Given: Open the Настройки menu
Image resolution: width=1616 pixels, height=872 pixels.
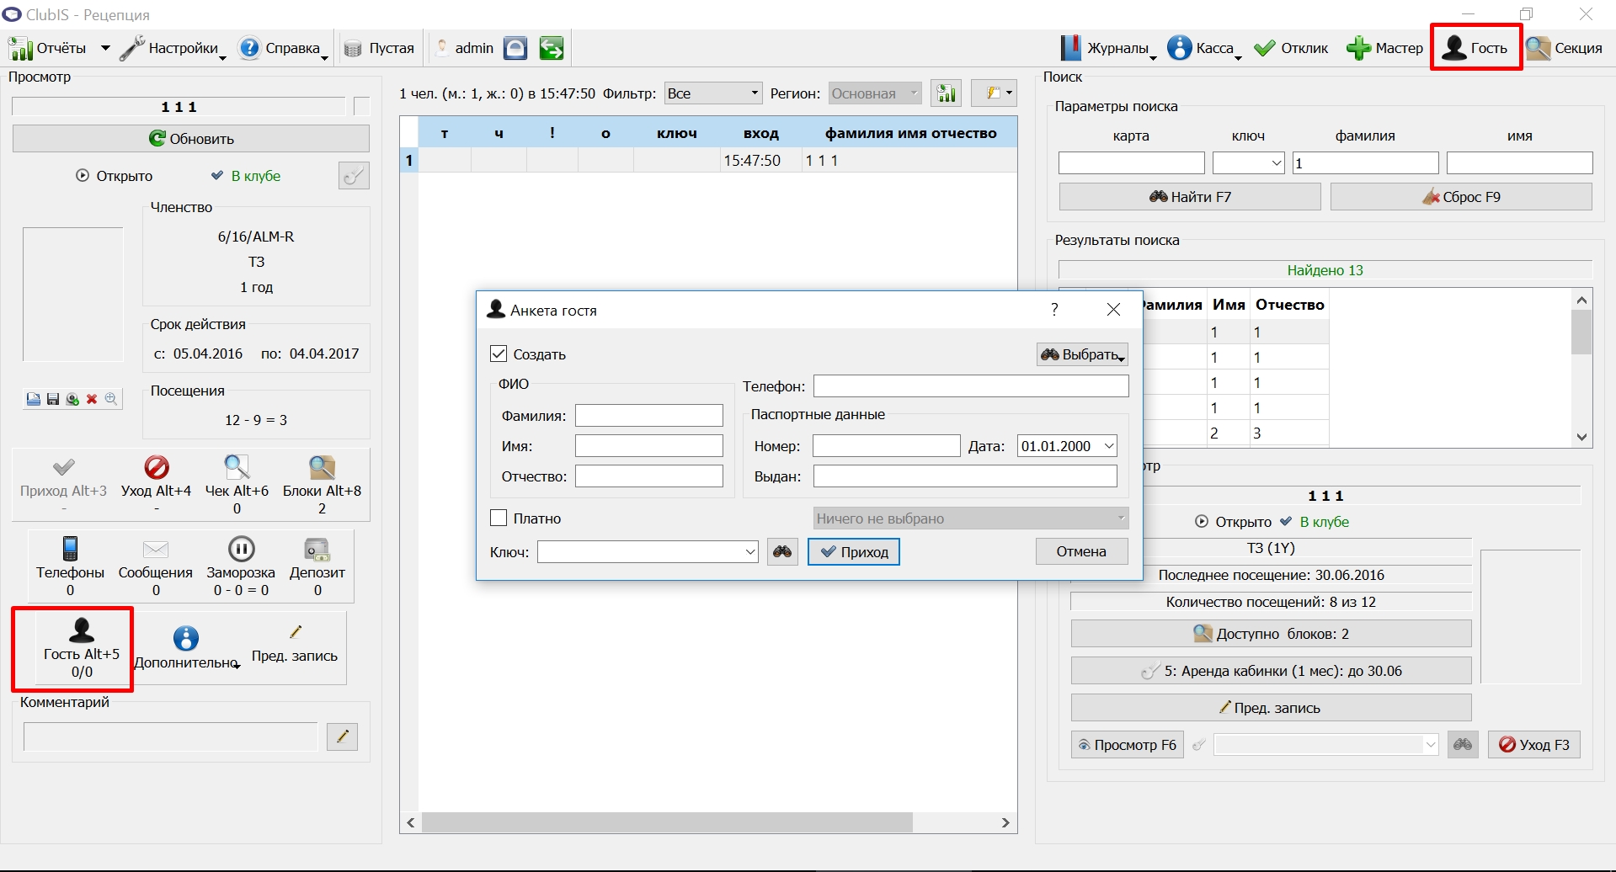Looking at the screenshot, I should pos(173,48).
